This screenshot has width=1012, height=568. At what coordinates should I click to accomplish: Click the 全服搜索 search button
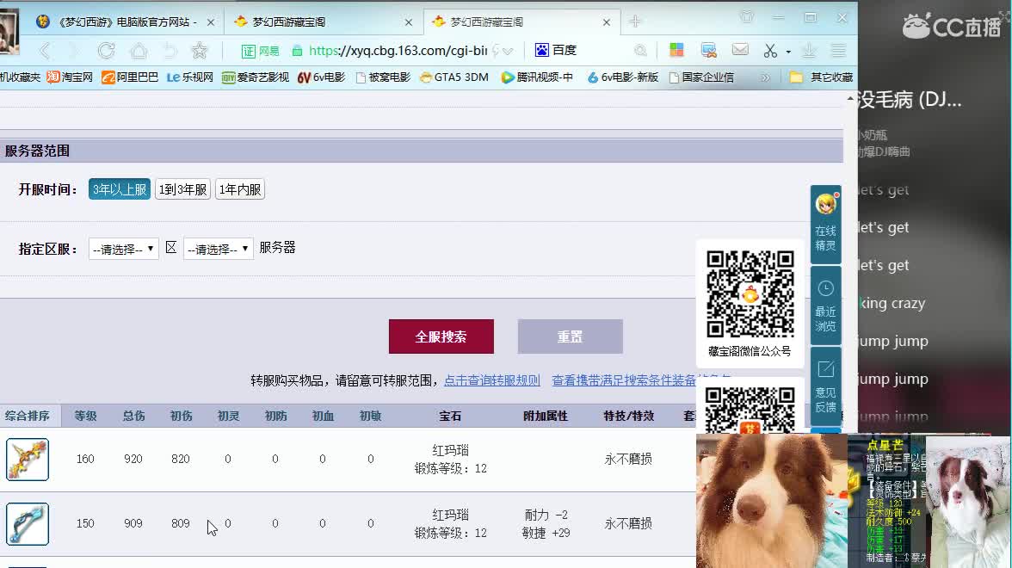pyautogui.click(x=441, y=336)
